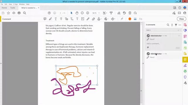Sort the comments list
188x105 pixels.
coord(172,25)
